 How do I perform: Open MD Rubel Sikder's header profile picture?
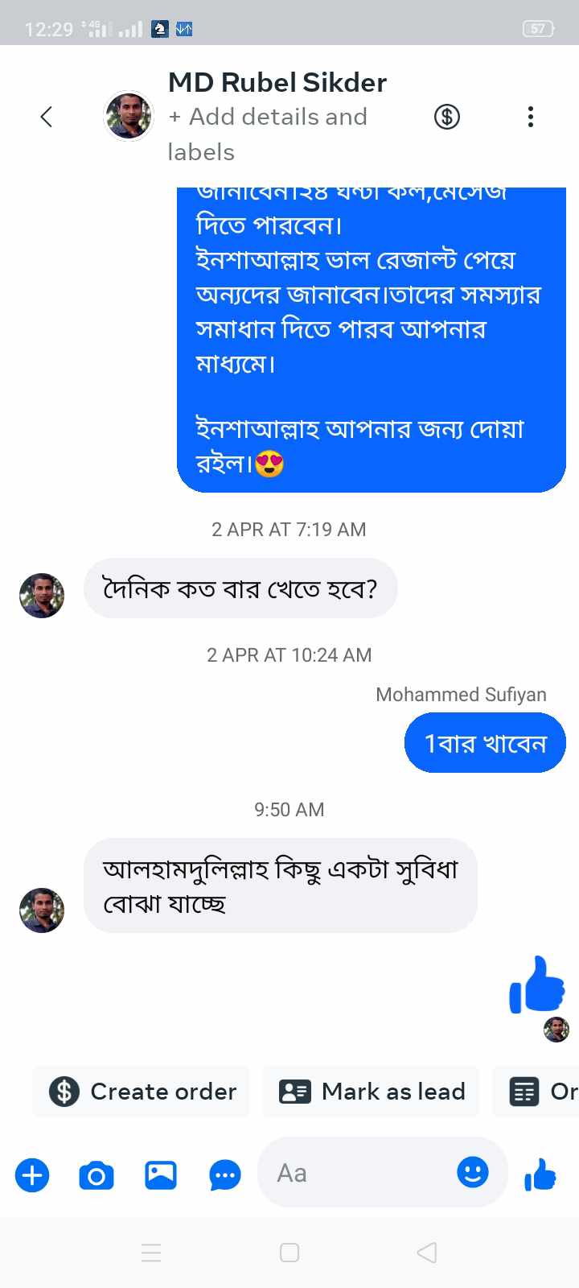pos(129,116)
